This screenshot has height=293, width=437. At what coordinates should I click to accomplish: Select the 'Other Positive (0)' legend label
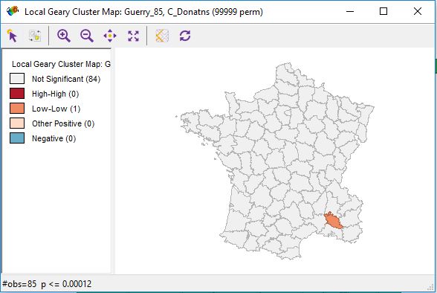pyautogui.click(x=63, y=123)
